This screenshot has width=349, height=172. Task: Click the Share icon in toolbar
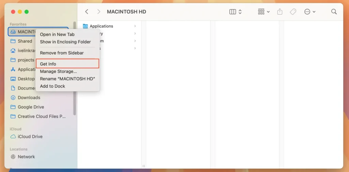click(x=280, y=12)
